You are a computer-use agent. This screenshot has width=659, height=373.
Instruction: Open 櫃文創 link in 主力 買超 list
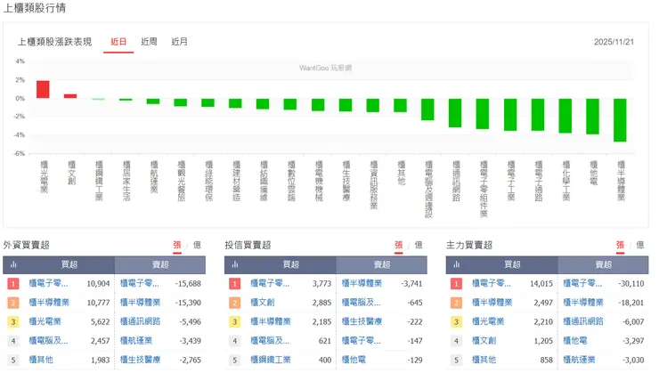484,341
